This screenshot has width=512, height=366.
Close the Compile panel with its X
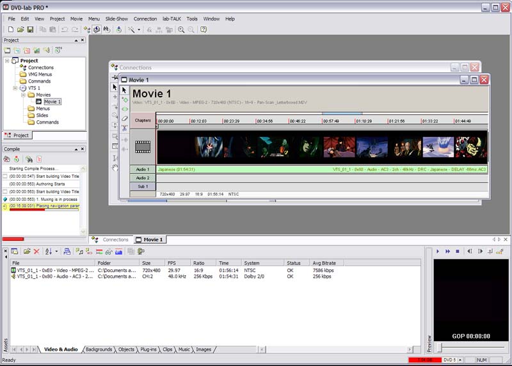(x=83, y=149)
